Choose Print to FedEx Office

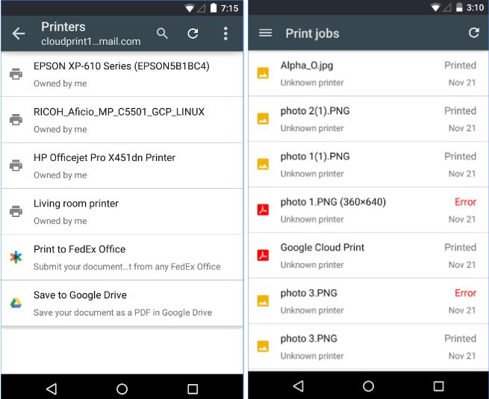point(122,257)
